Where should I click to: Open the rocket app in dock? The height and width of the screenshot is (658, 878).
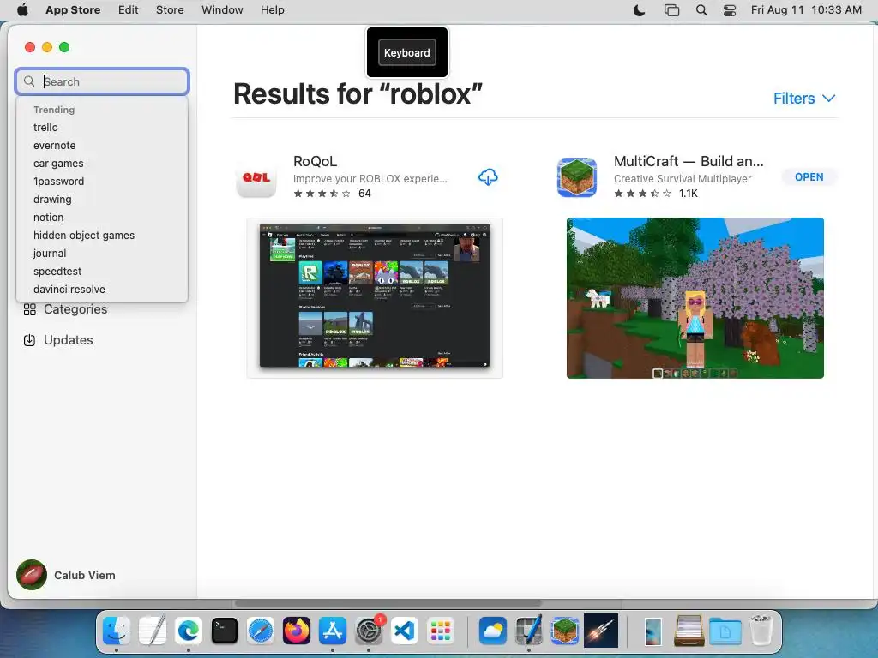pos(601,630)
